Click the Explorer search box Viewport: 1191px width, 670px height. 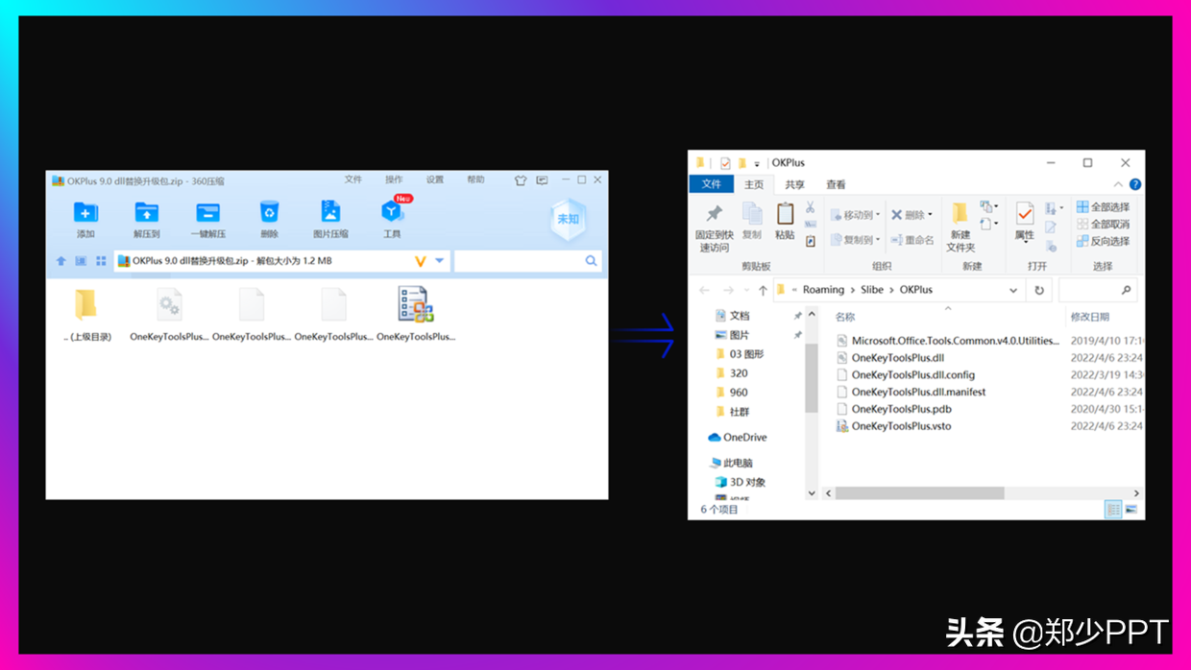click(1097, 290)
